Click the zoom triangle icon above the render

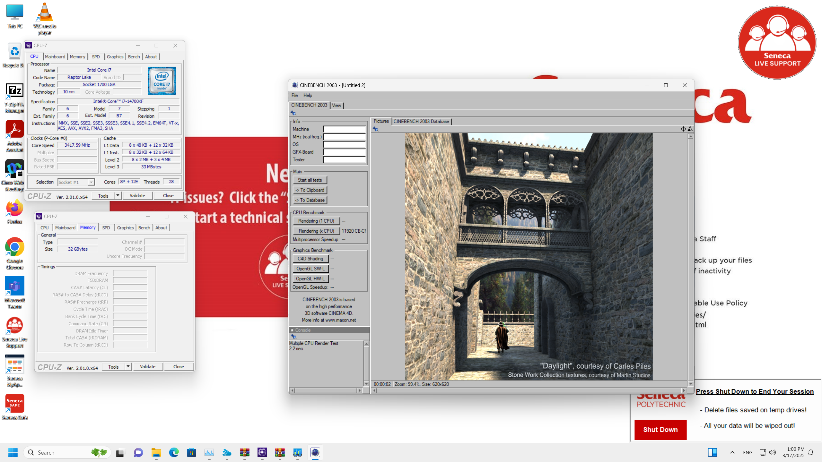(690, 129)
